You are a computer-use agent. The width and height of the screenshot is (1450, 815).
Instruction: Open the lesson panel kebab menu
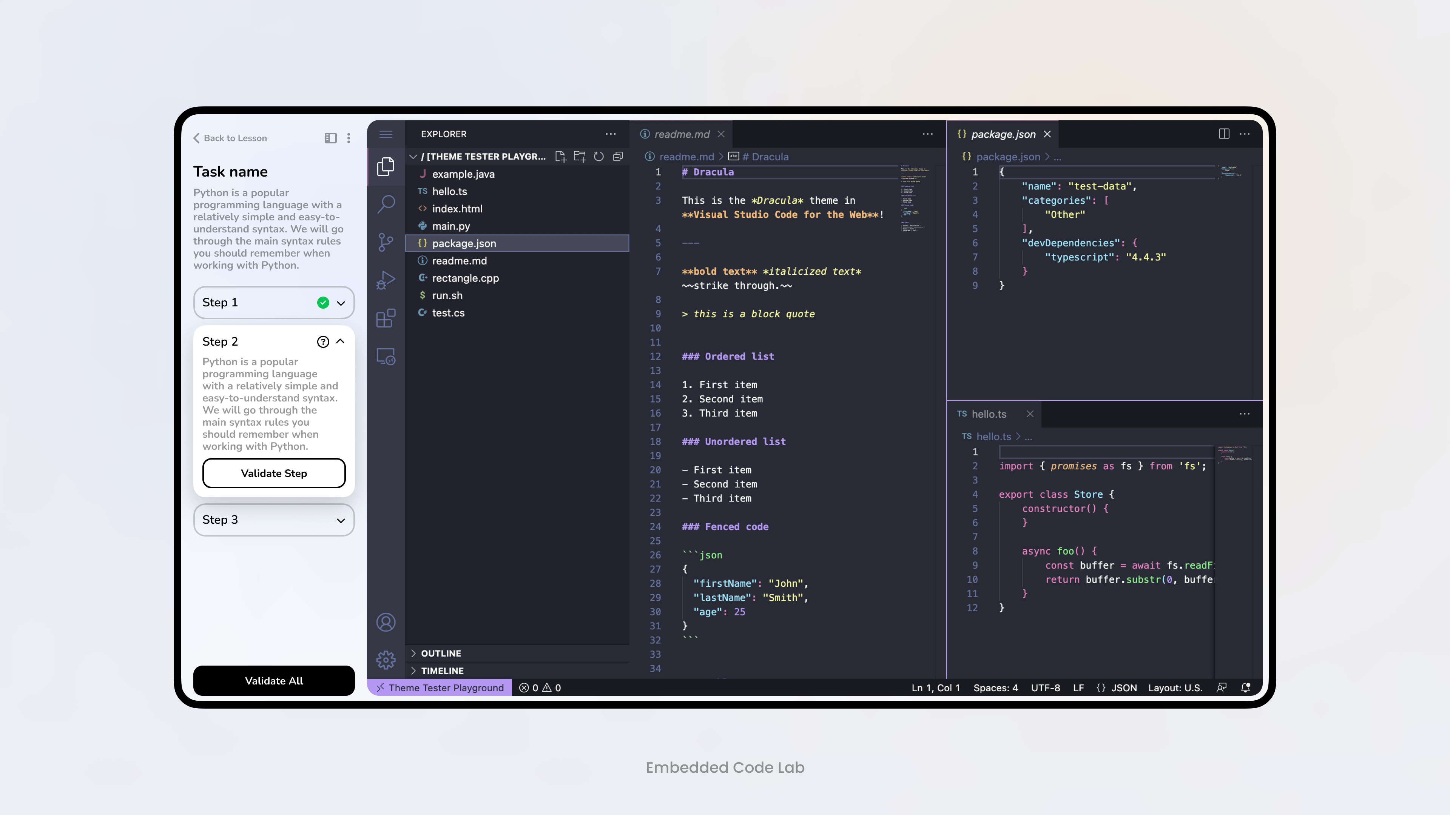pyautogui.click(x=349, y=138)
